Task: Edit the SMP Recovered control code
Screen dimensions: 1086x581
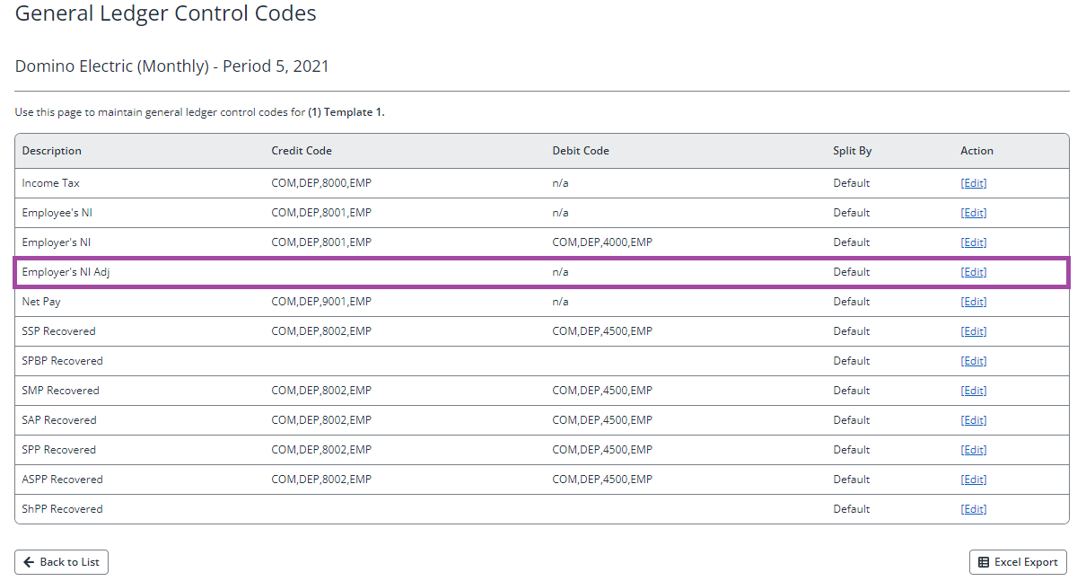Action: point(973,390)
